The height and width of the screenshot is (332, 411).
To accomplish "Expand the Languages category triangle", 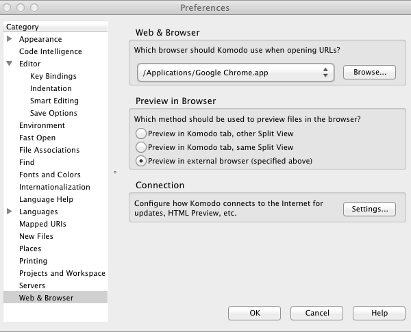I will point(10,212).
